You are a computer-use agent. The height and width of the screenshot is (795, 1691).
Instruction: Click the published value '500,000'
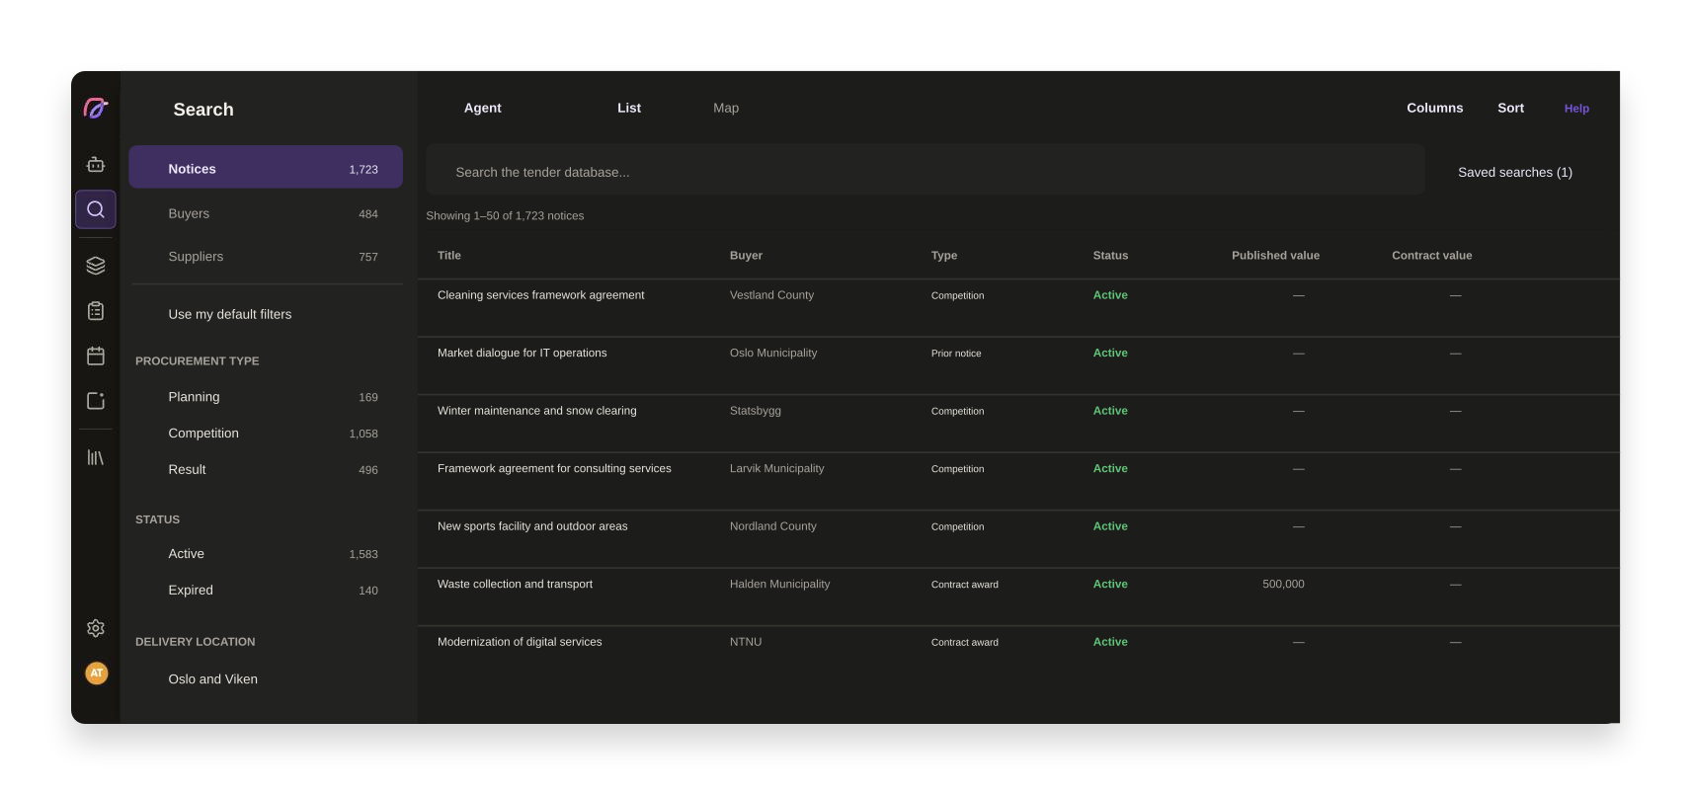(x=1283, y=585)
